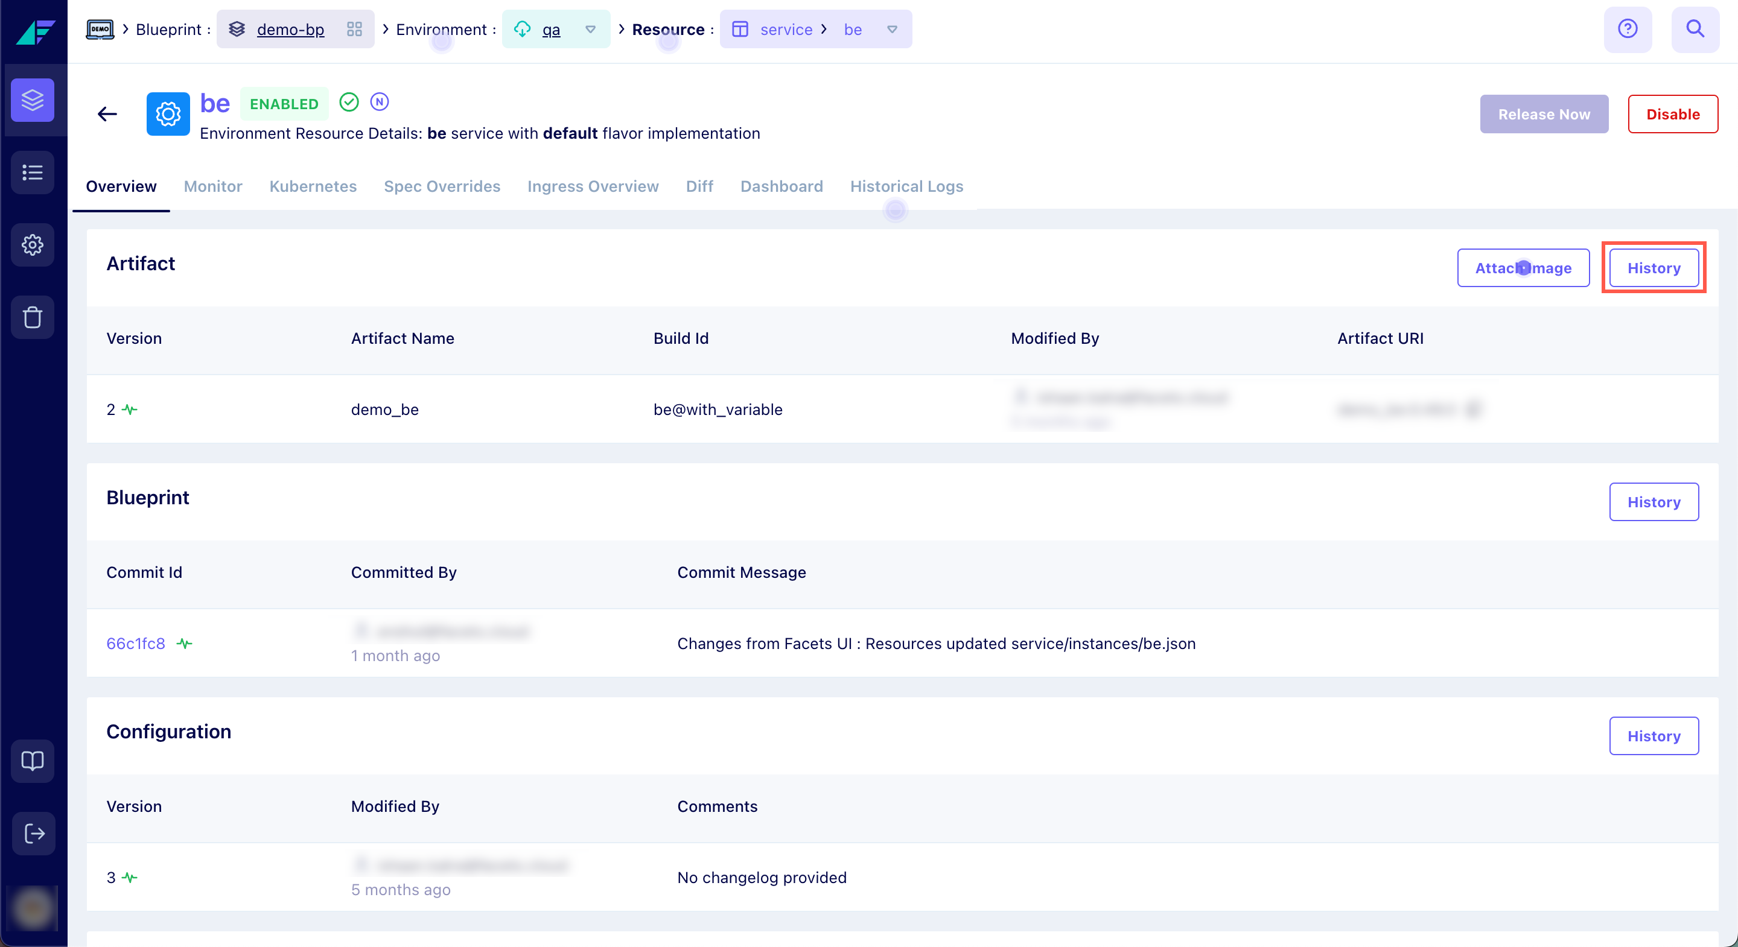
Task: Click the Disable button
Action: pos(1672,114)
